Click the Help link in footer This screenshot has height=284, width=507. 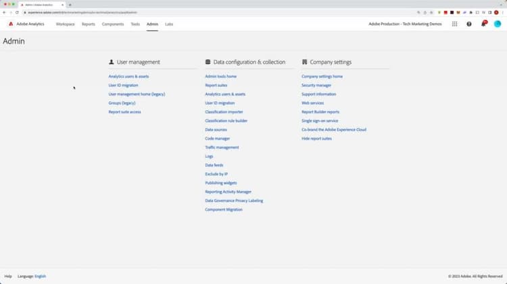[x=8, y=277]
